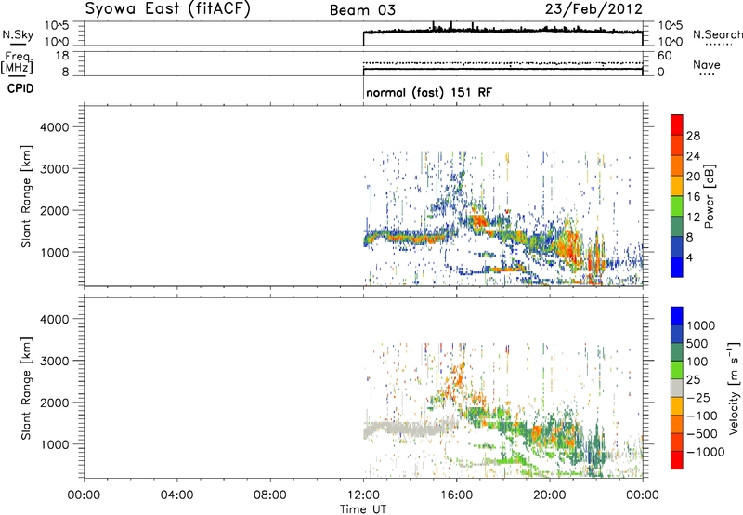Screen dimensions: 743x515
Task: Click the "4000" range tick on the power panel
Action: click(x=55, y=127)
